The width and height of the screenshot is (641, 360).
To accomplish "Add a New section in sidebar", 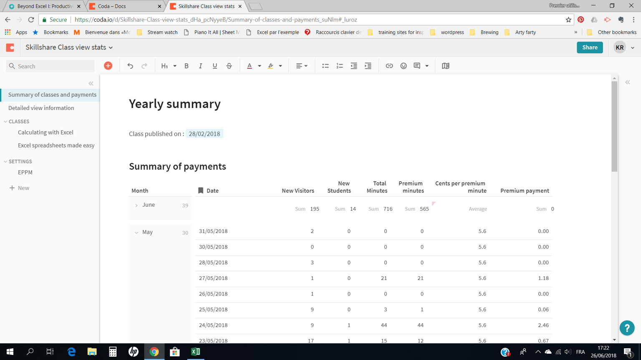I will pyautogui.click(x=19, y=188).
